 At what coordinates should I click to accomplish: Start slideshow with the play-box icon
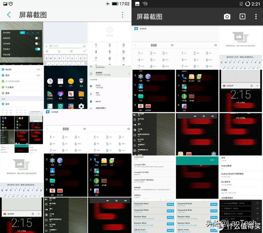coord(243,16)
